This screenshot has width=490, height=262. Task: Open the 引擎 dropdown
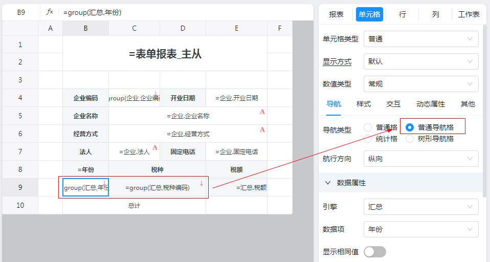tap(421, 207)
